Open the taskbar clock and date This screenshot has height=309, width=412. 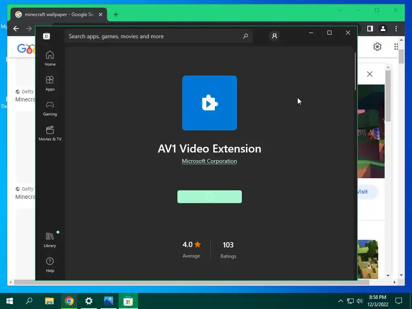click(377, 301)
